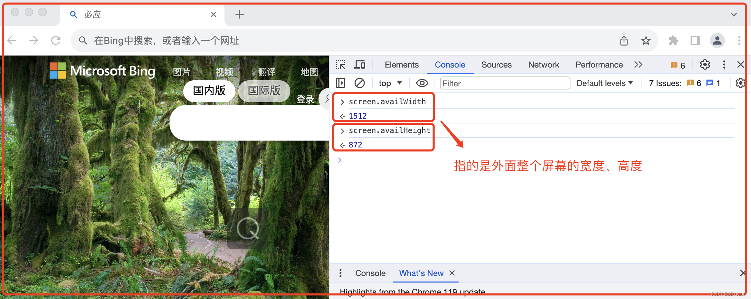Open the 6 warnings issues badge

coord(678,65)
